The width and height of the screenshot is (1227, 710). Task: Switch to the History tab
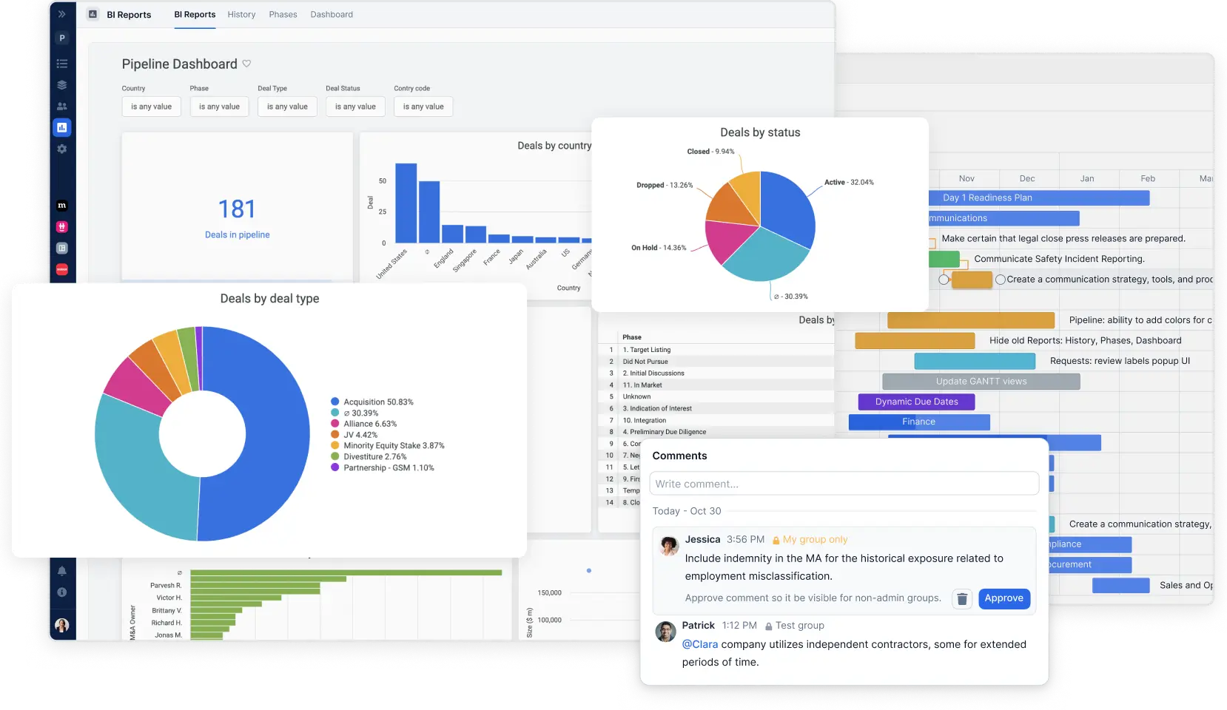[x=241, y=15]
